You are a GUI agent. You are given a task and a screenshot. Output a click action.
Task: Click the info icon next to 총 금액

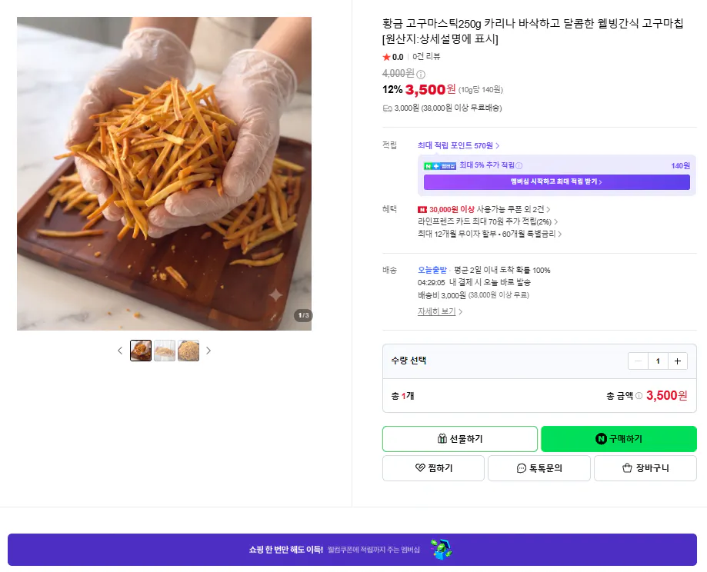tap(639, 396)
